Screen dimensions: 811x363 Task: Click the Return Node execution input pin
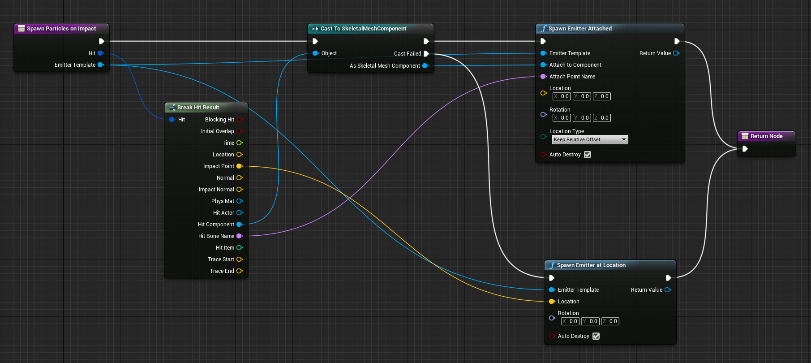coord(745,149)
